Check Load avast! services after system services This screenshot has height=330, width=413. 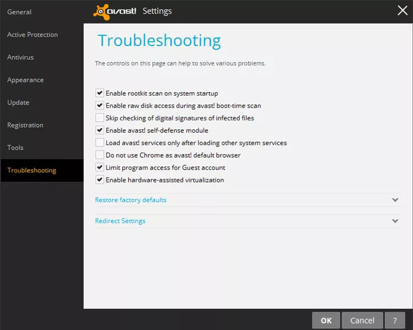(100, 143)
